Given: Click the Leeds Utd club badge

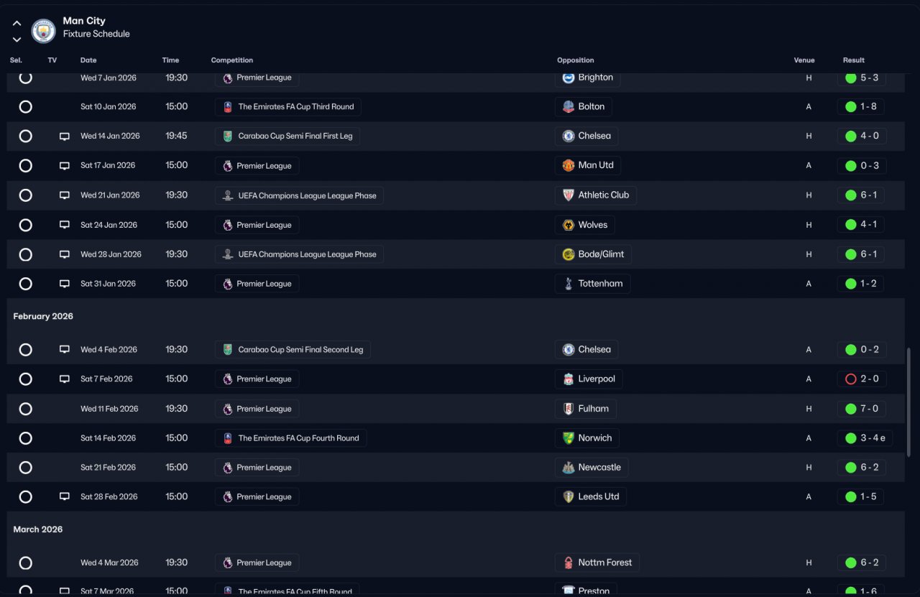Looking at the screenshot, I should [569, 497].
